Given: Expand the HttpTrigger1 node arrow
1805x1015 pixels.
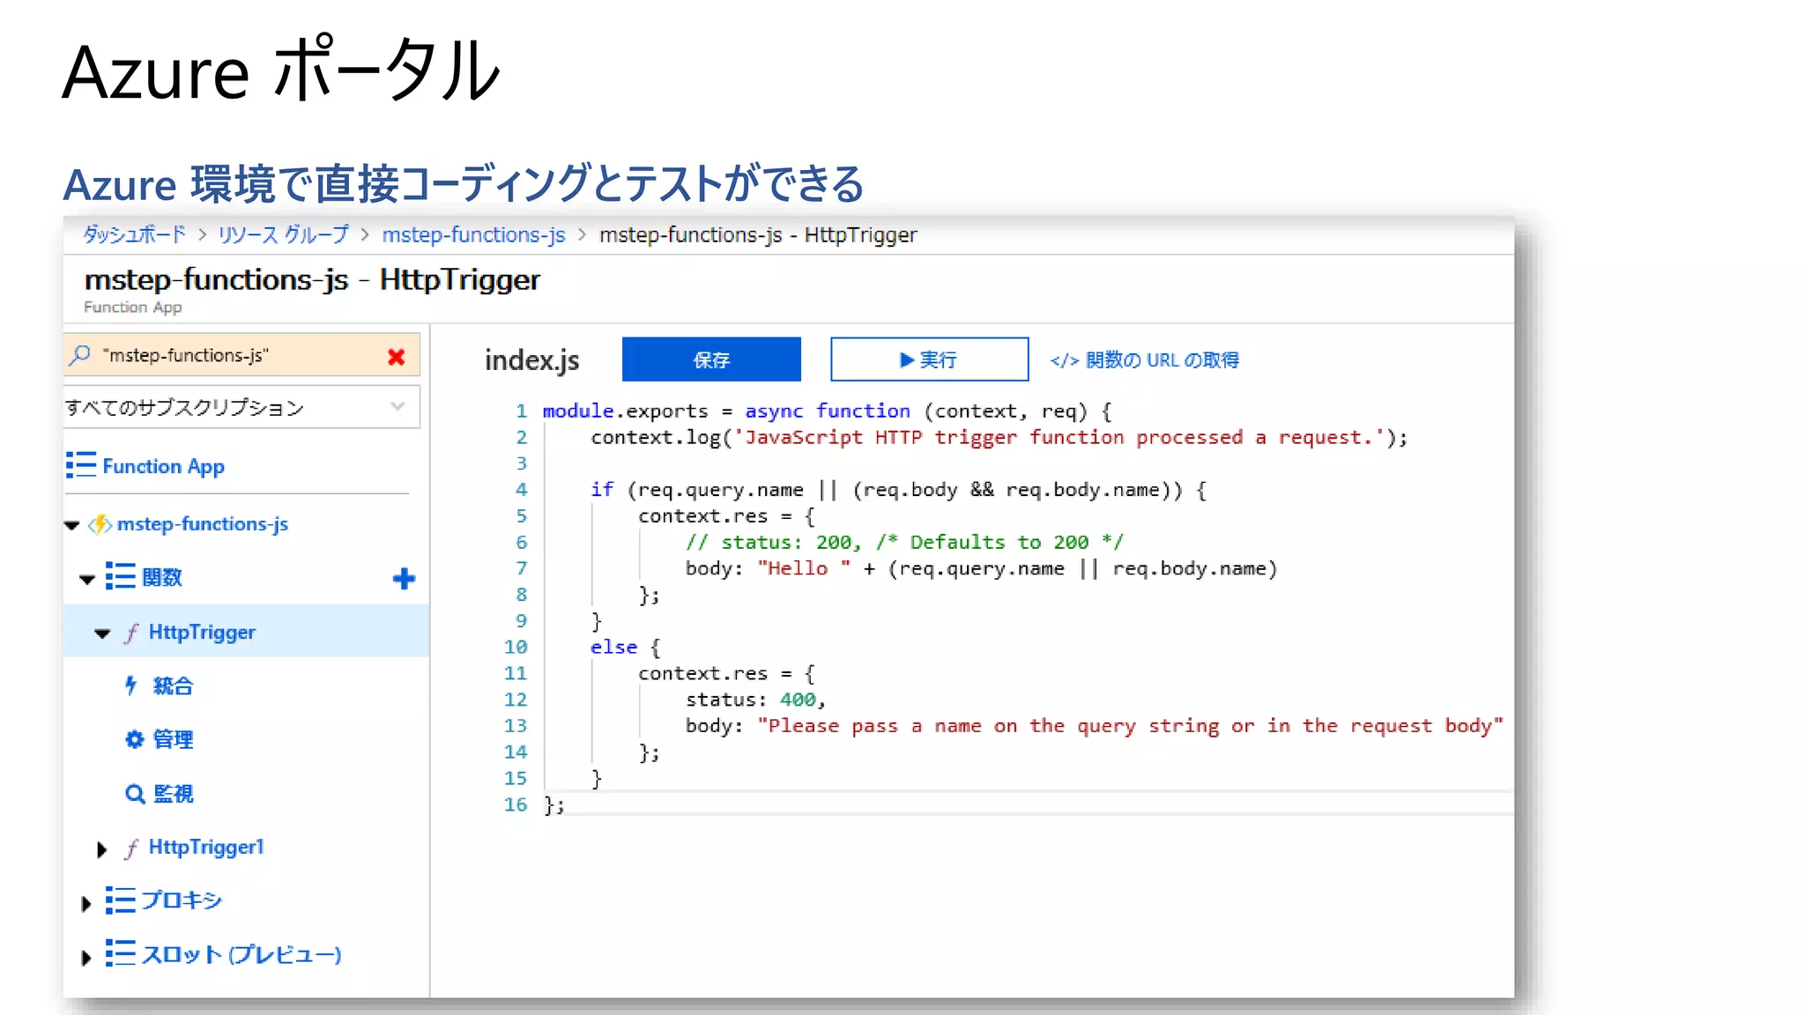Looking at the screenshot, I should pyautogui.click(x=101, y=849).
